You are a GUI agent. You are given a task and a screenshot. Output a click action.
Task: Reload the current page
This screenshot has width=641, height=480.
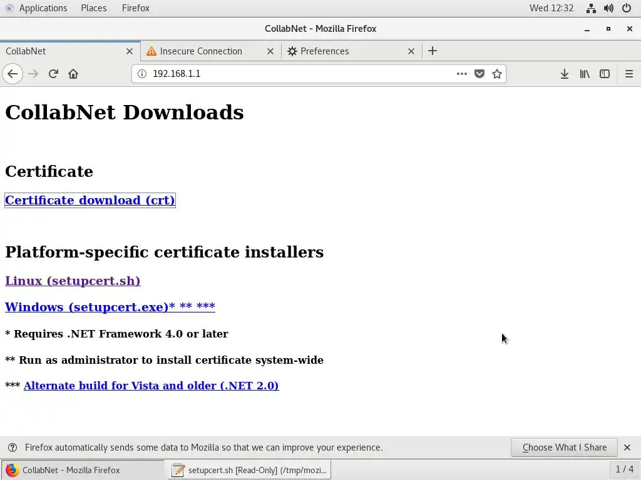[x=53, y=74]
